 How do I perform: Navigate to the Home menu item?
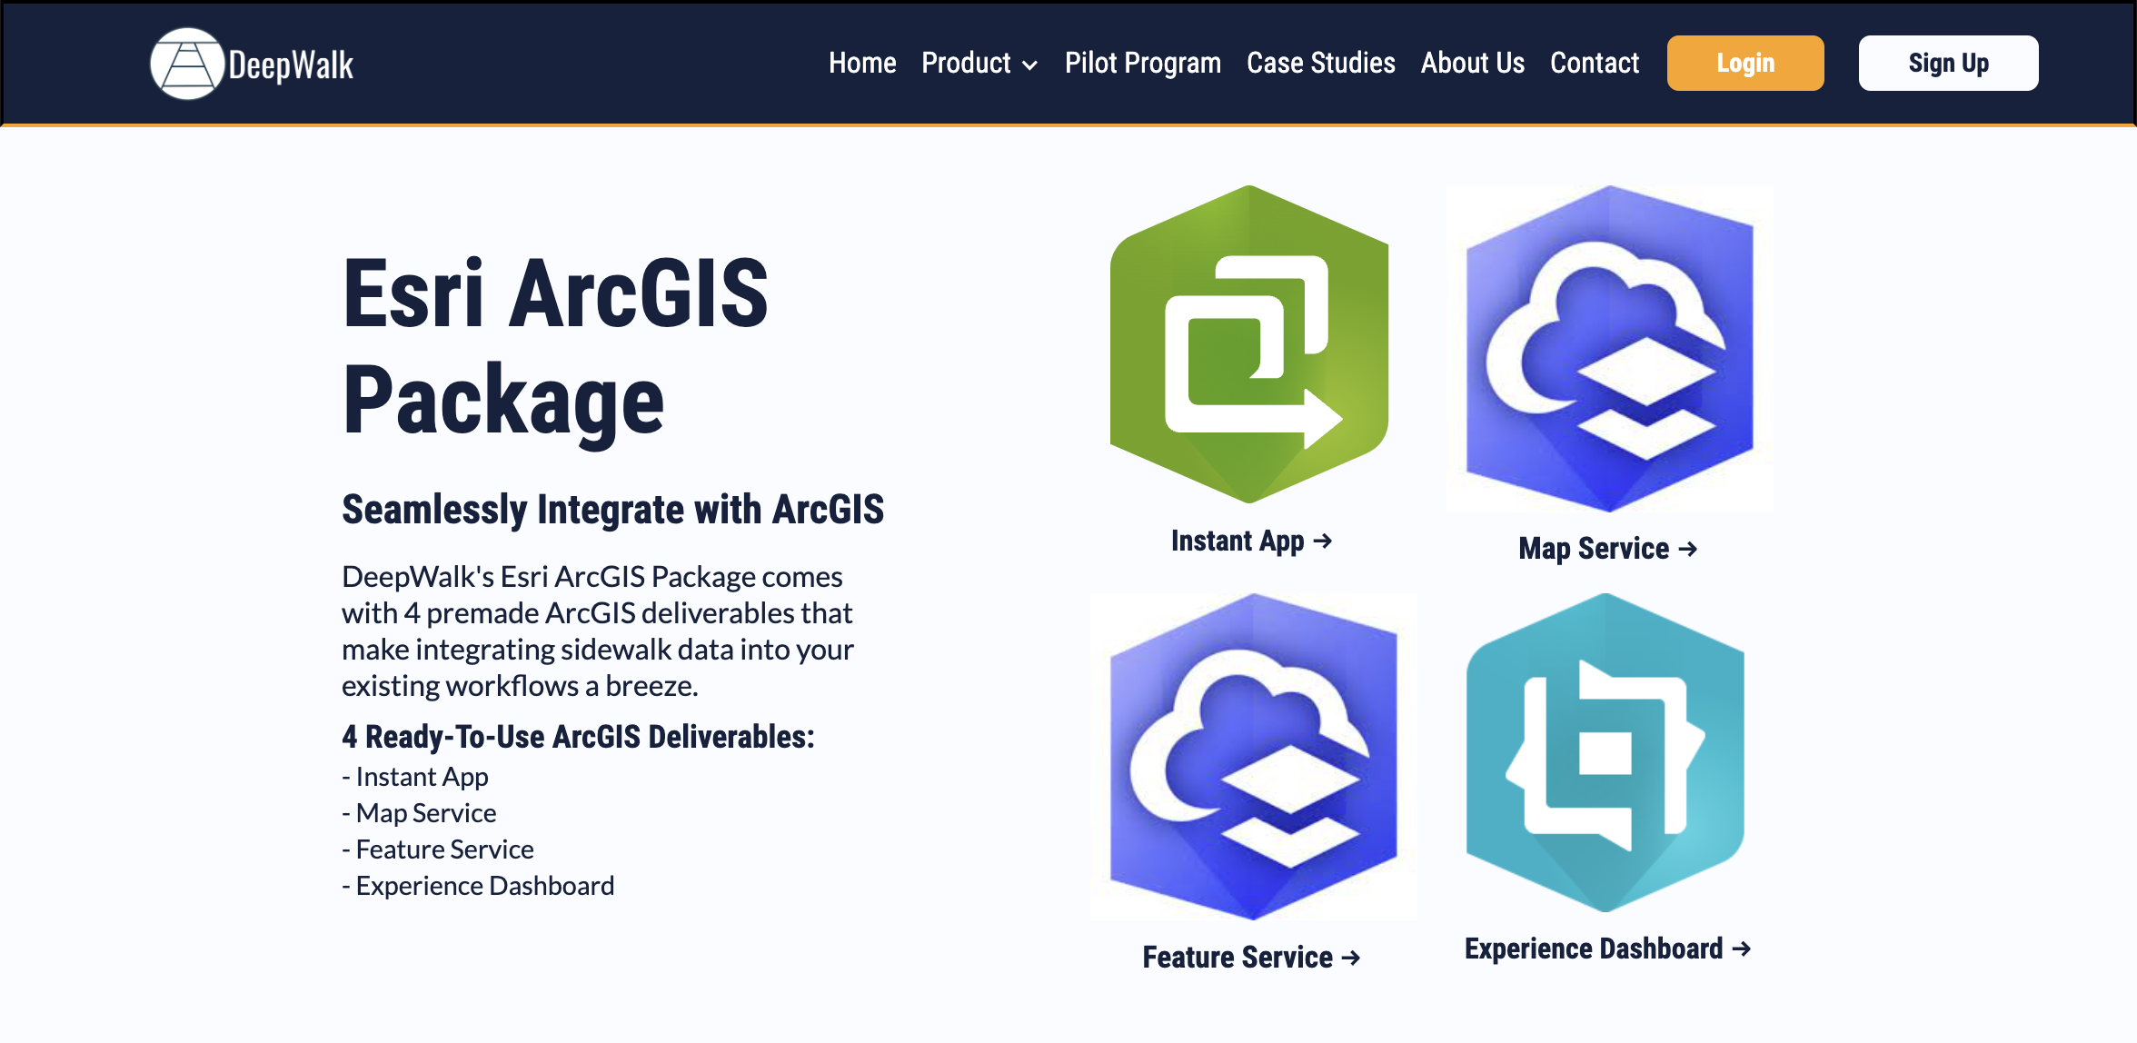[861, 63]
